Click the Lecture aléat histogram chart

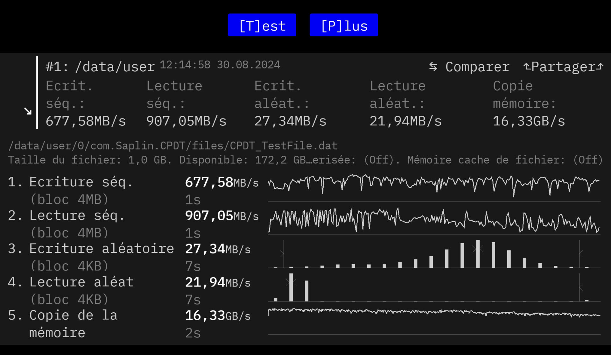coord(434,288)
